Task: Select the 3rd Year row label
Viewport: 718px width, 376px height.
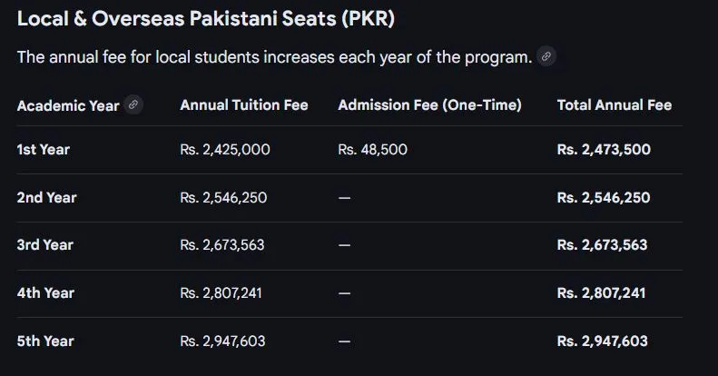Action: 44,245
